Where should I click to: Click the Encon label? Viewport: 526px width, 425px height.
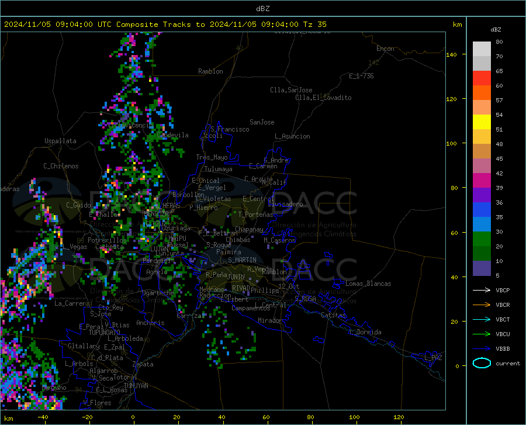[385, 49]
